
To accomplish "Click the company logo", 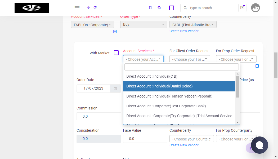I will coord(32,8).
